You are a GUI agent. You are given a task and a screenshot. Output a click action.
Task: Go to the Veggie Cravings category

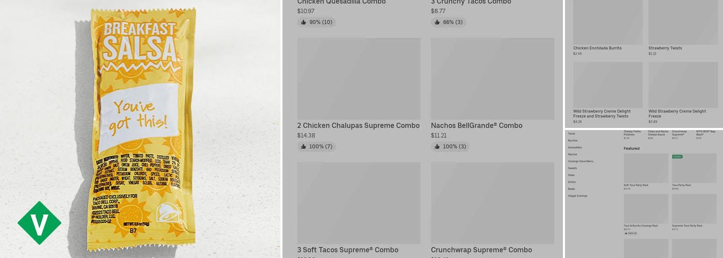point(577,196)
